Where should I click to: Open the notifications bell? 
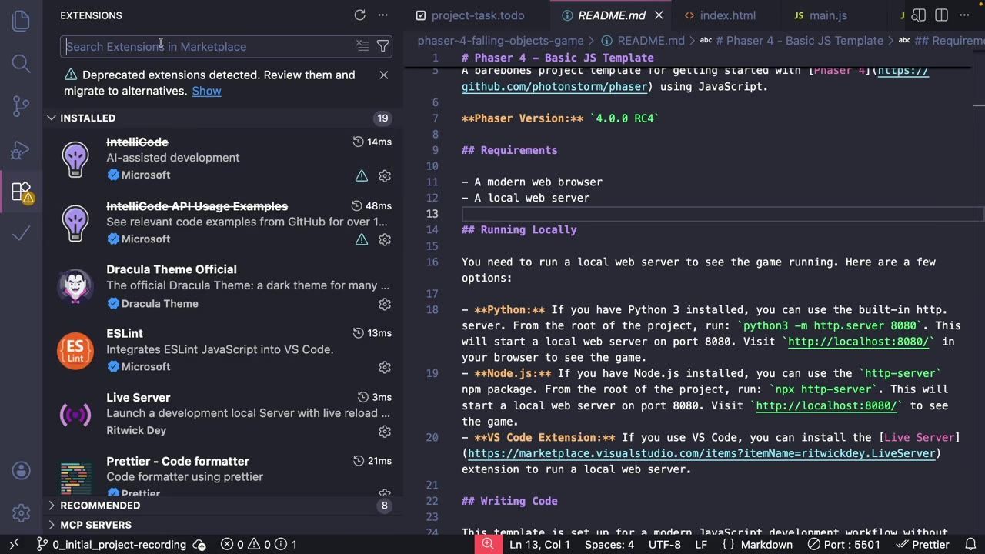click(970, 544)
